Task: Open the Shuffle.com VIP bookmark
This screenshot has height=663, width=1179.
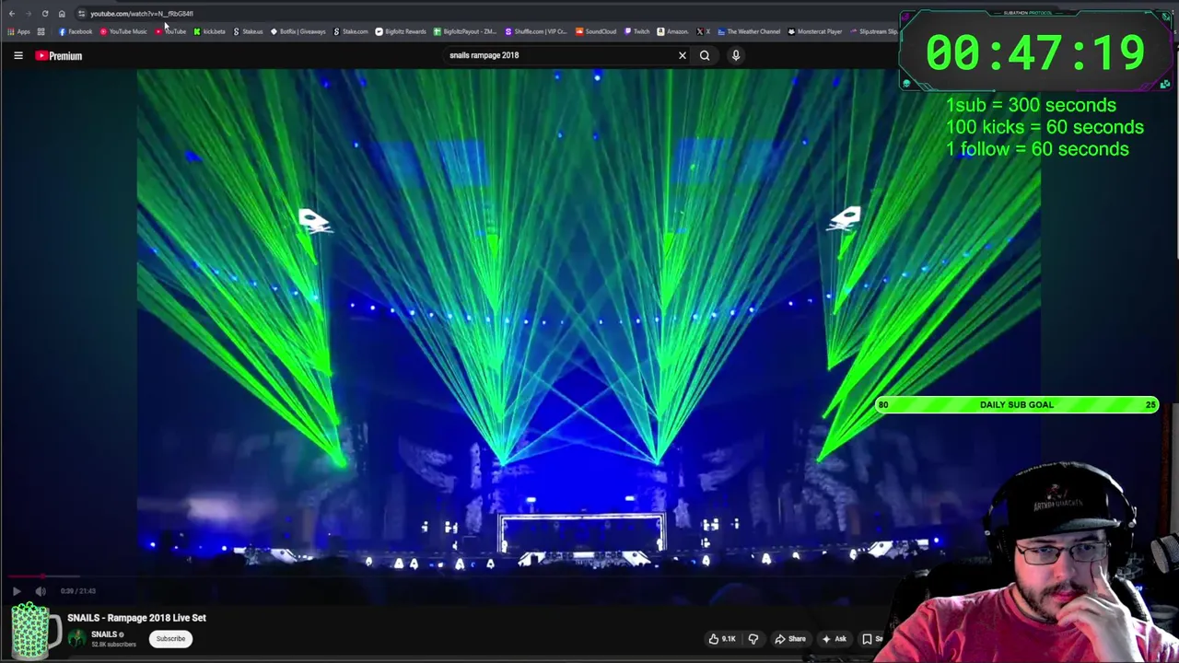Action: (536, 32)
